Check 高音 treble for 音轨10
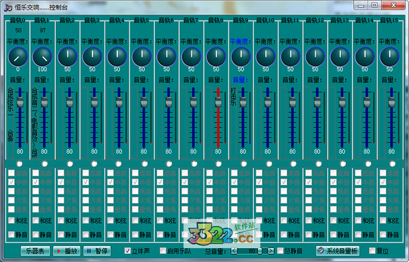The image size is (409, 262). click(259, 173)
